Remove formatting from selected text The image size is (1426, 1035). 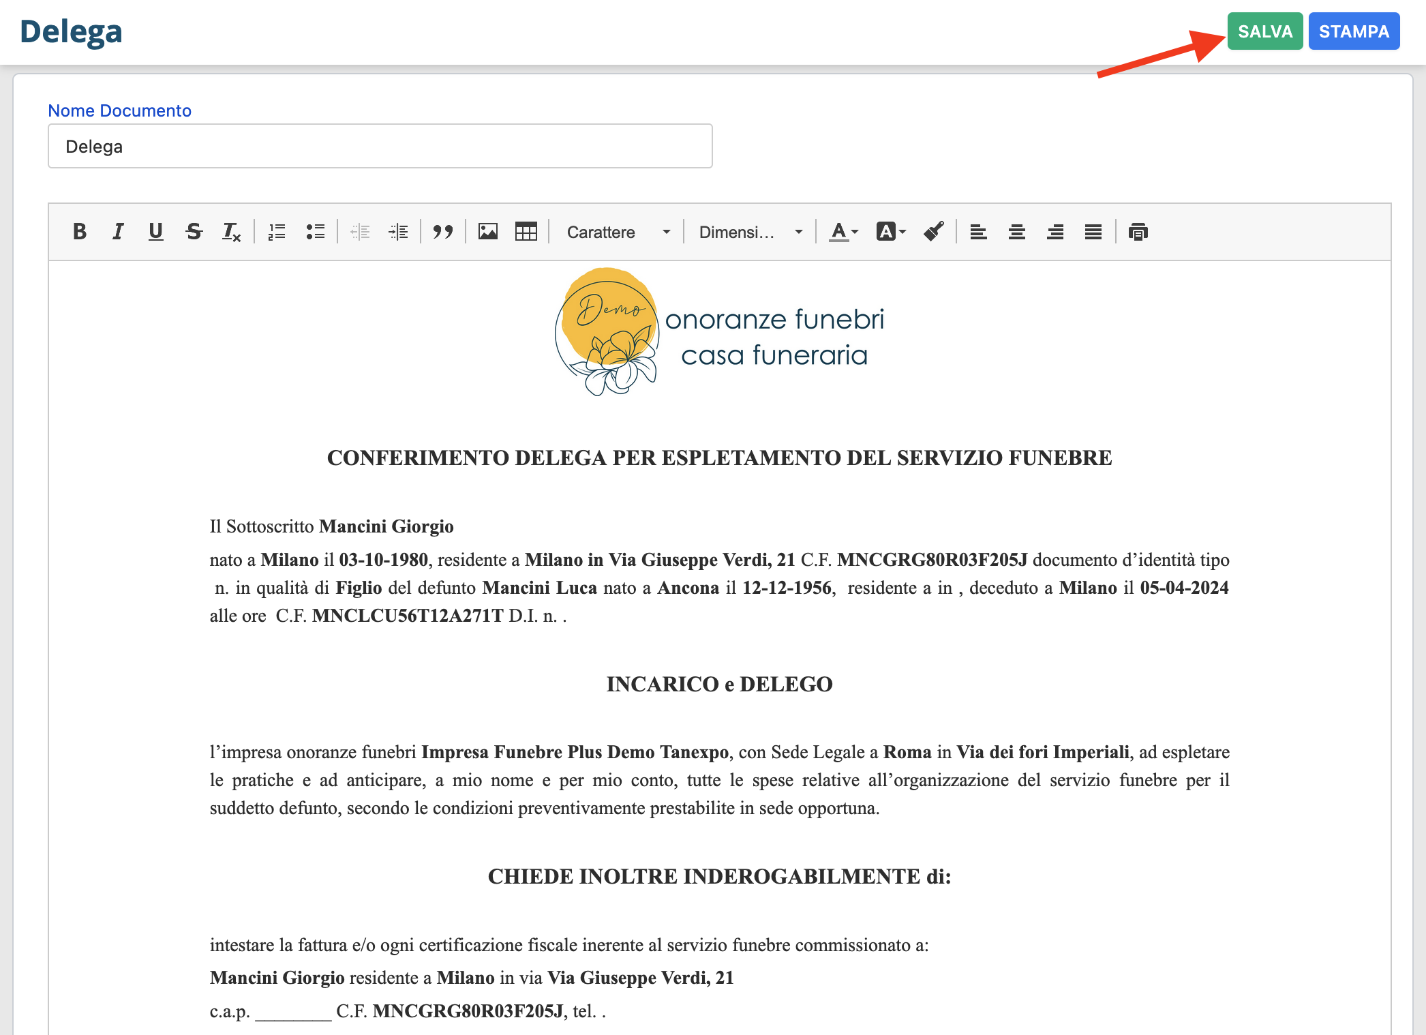pyautogui.click(x=232, y=232)
